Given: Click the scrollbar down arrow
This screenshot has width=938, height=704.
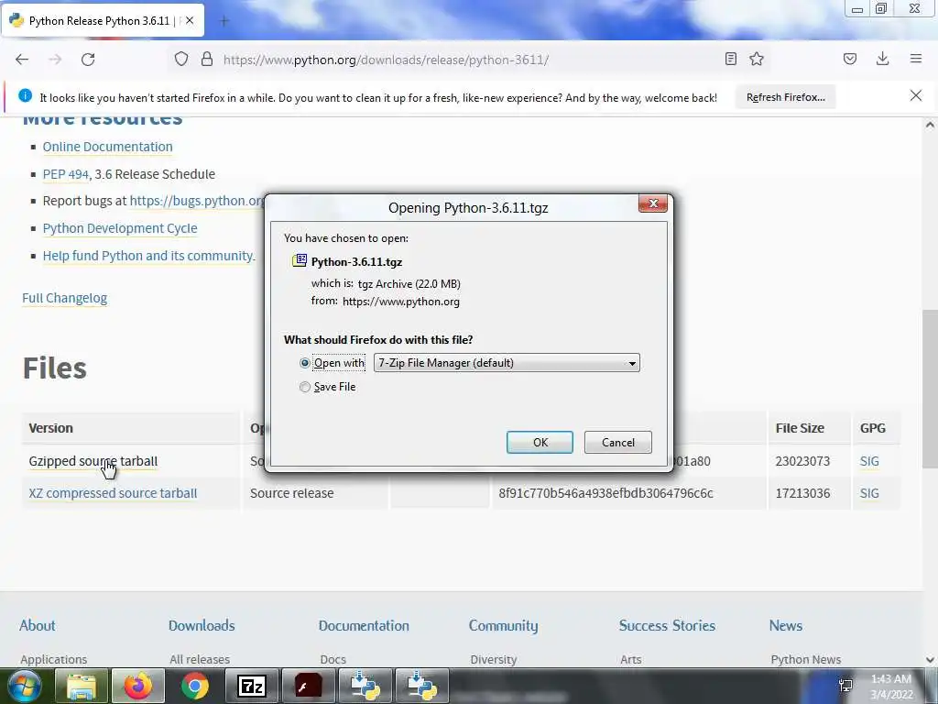Looking at the screenshot, I should (930, 660).
